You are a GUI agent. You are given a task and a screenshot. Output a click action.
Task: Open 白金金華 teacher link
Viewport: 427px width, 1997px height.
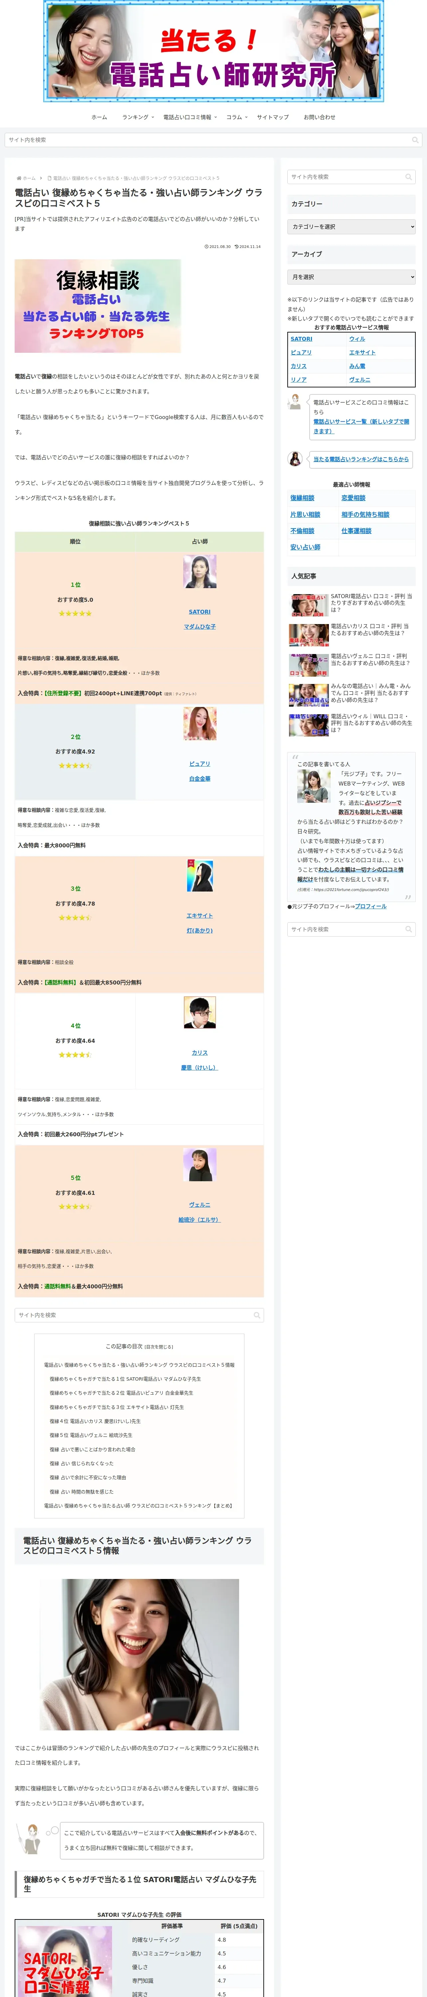(200, 779)
